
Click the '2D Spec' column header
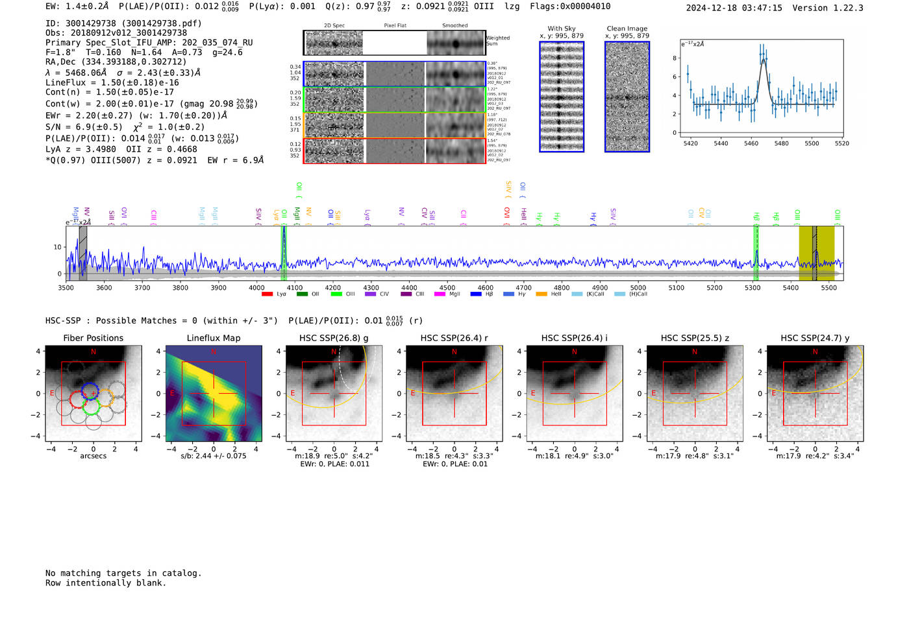pyautogui.click(x=334, y=26)
